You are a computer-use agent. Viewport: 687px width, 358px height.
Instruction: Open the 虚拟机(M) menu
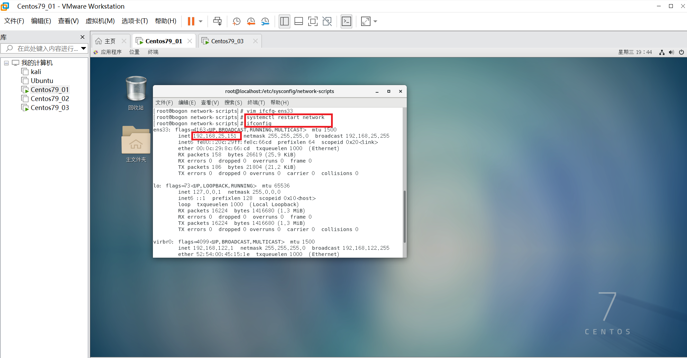click(100, 21)
